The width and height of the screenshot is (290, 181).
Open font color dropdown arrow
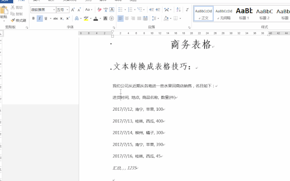100,18
